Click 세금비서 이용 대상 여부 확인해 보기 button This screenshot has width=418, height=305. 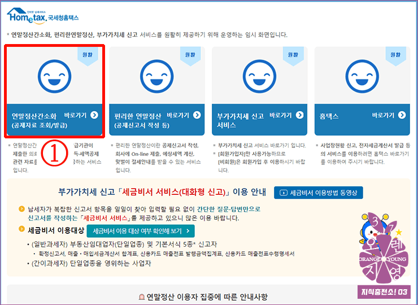141,231
